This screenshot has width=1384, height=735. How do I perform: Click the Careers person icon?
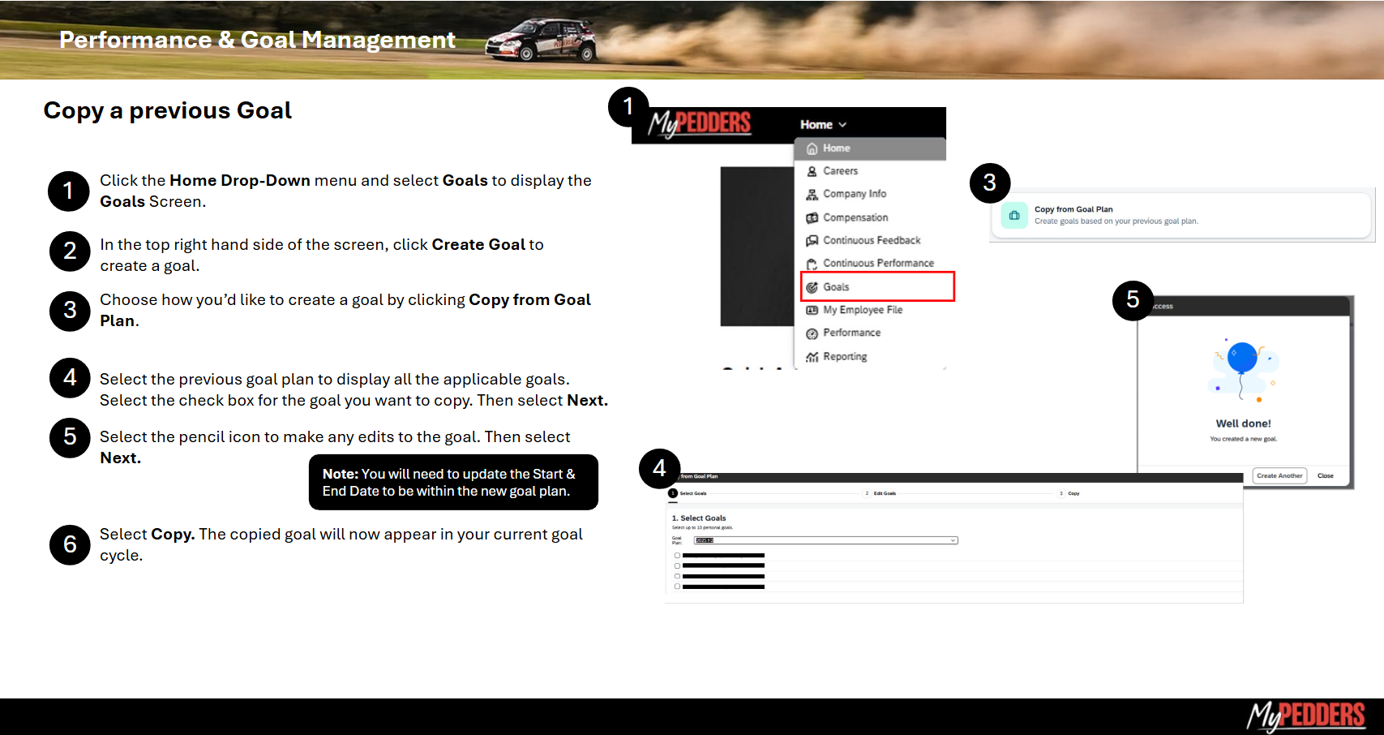click(812, 171)
